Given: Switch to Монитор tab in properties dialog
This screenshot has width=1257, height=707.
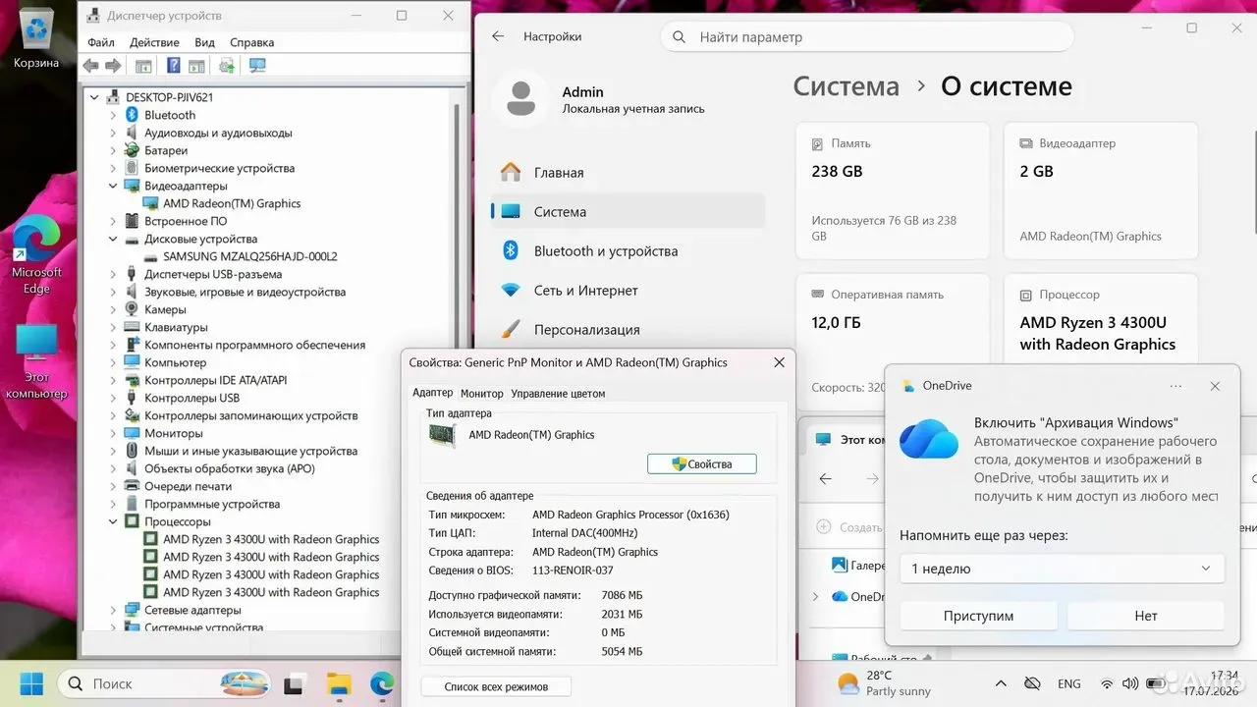Looking at the screenshot, I should (482, 393).
